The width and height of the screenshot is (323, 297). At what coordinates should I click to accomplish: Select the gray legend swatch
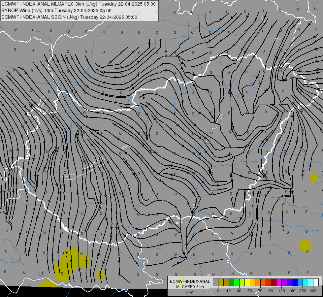(216, 282)
